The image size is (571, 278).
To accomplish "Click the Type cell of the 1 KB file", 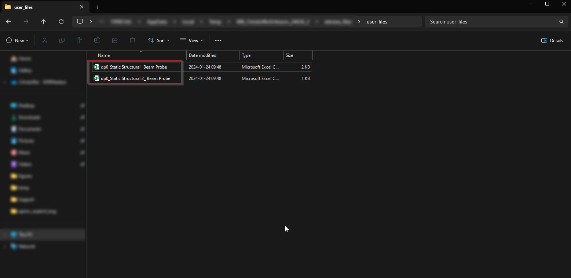I will [x=260, y=78].
